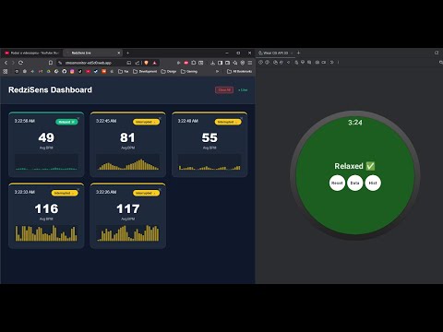The image size is (443, 332).
Task: Click the RedziSens Dashboard heading
Action: 50,89
